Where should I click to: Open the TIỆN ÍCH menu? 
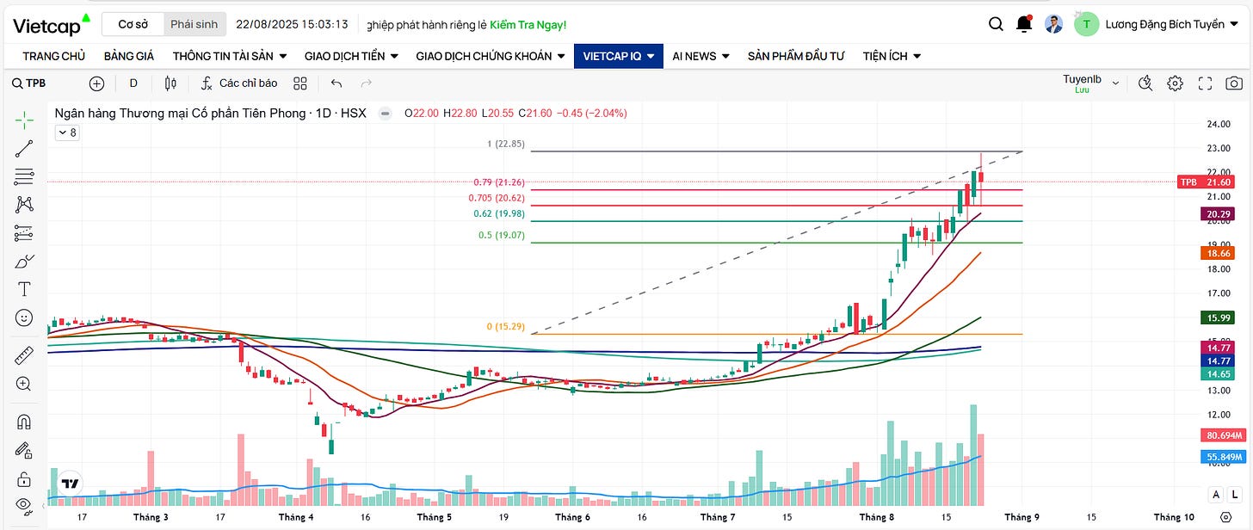coord(892,56)
